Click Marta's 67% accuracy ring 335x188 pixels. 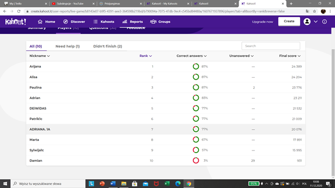pos(196,140)
